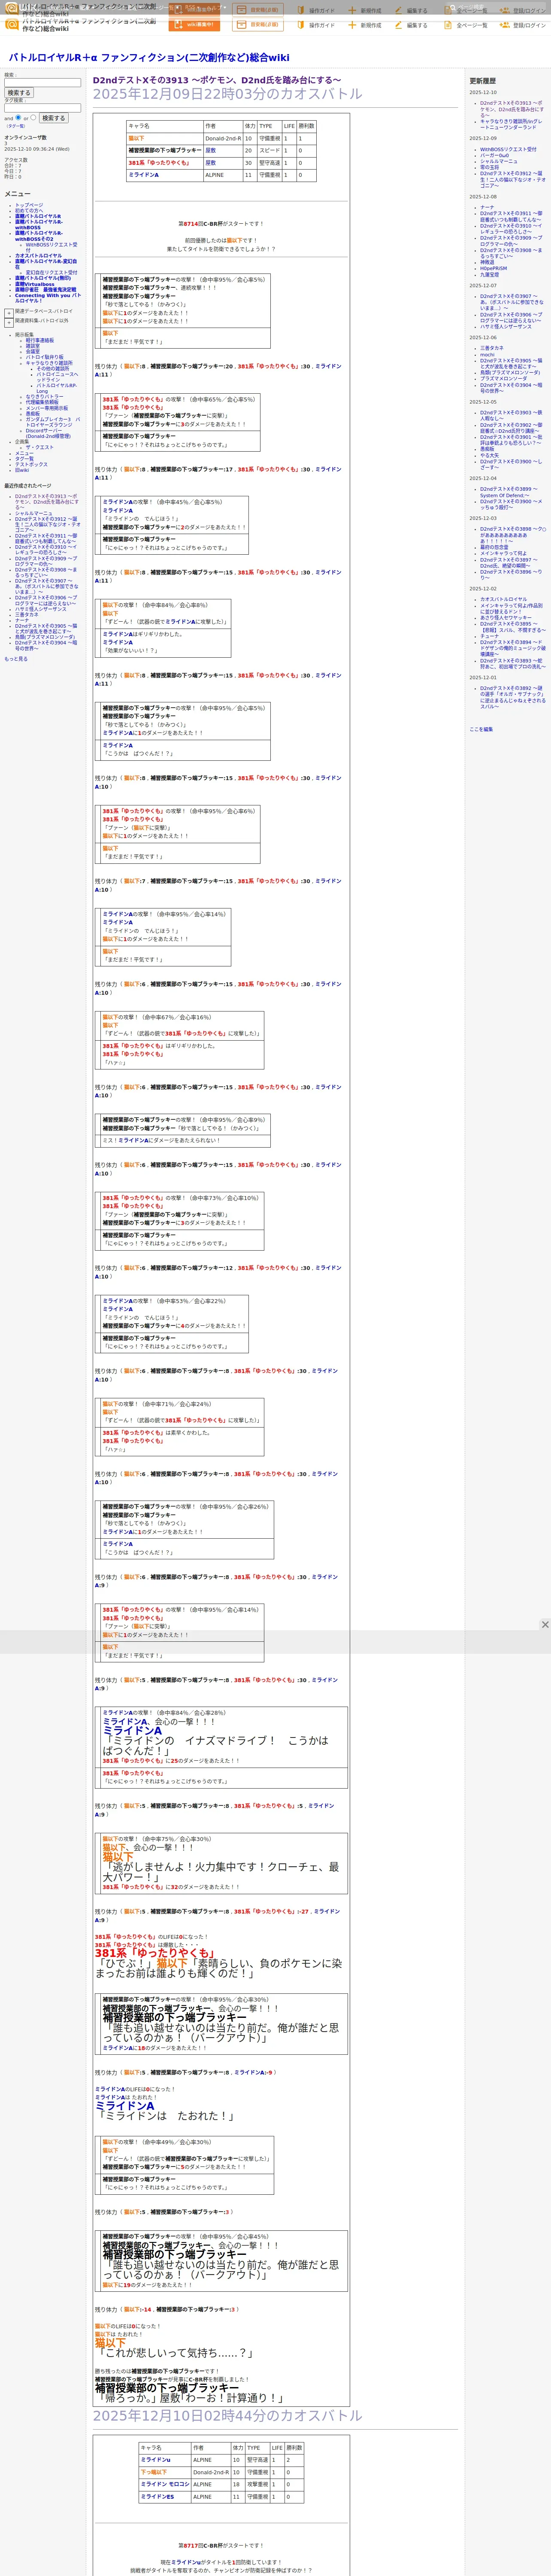Open 編集する from the header menu

(x=412, y=25)
